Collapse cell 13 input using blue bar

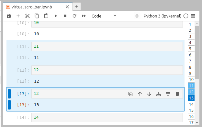tap(9, 94)
